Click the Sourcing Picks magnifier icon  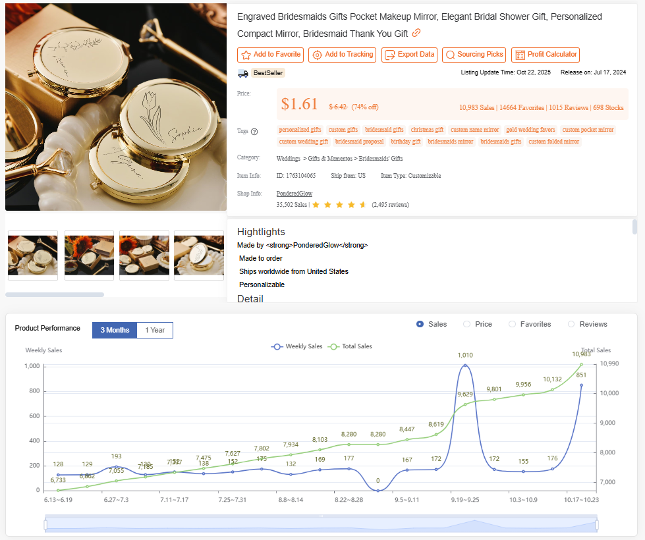(450, 55)
